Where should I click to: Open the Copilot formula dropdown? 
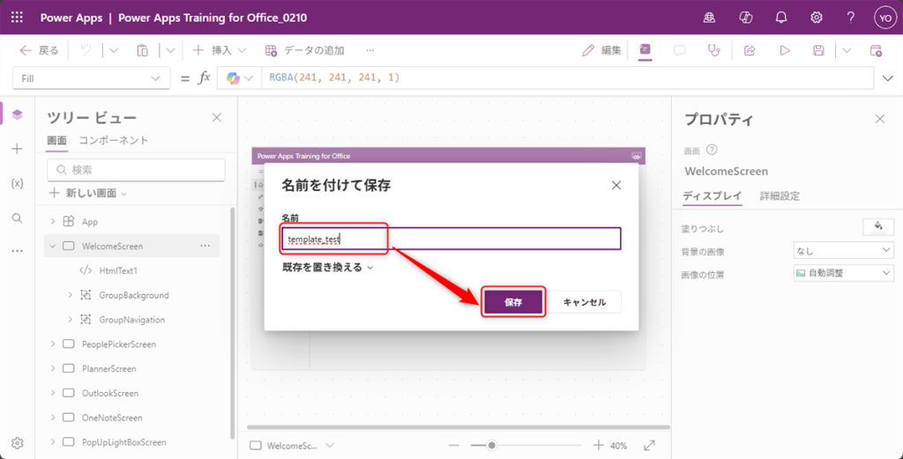coord(240,78)
